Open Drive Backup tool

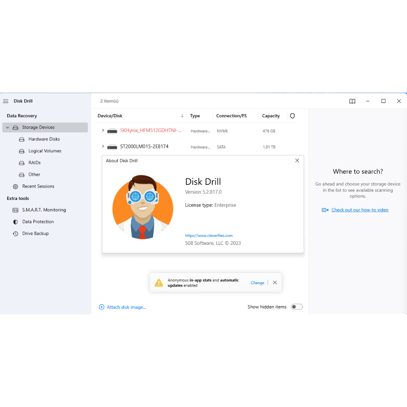(x=35, y=234)
